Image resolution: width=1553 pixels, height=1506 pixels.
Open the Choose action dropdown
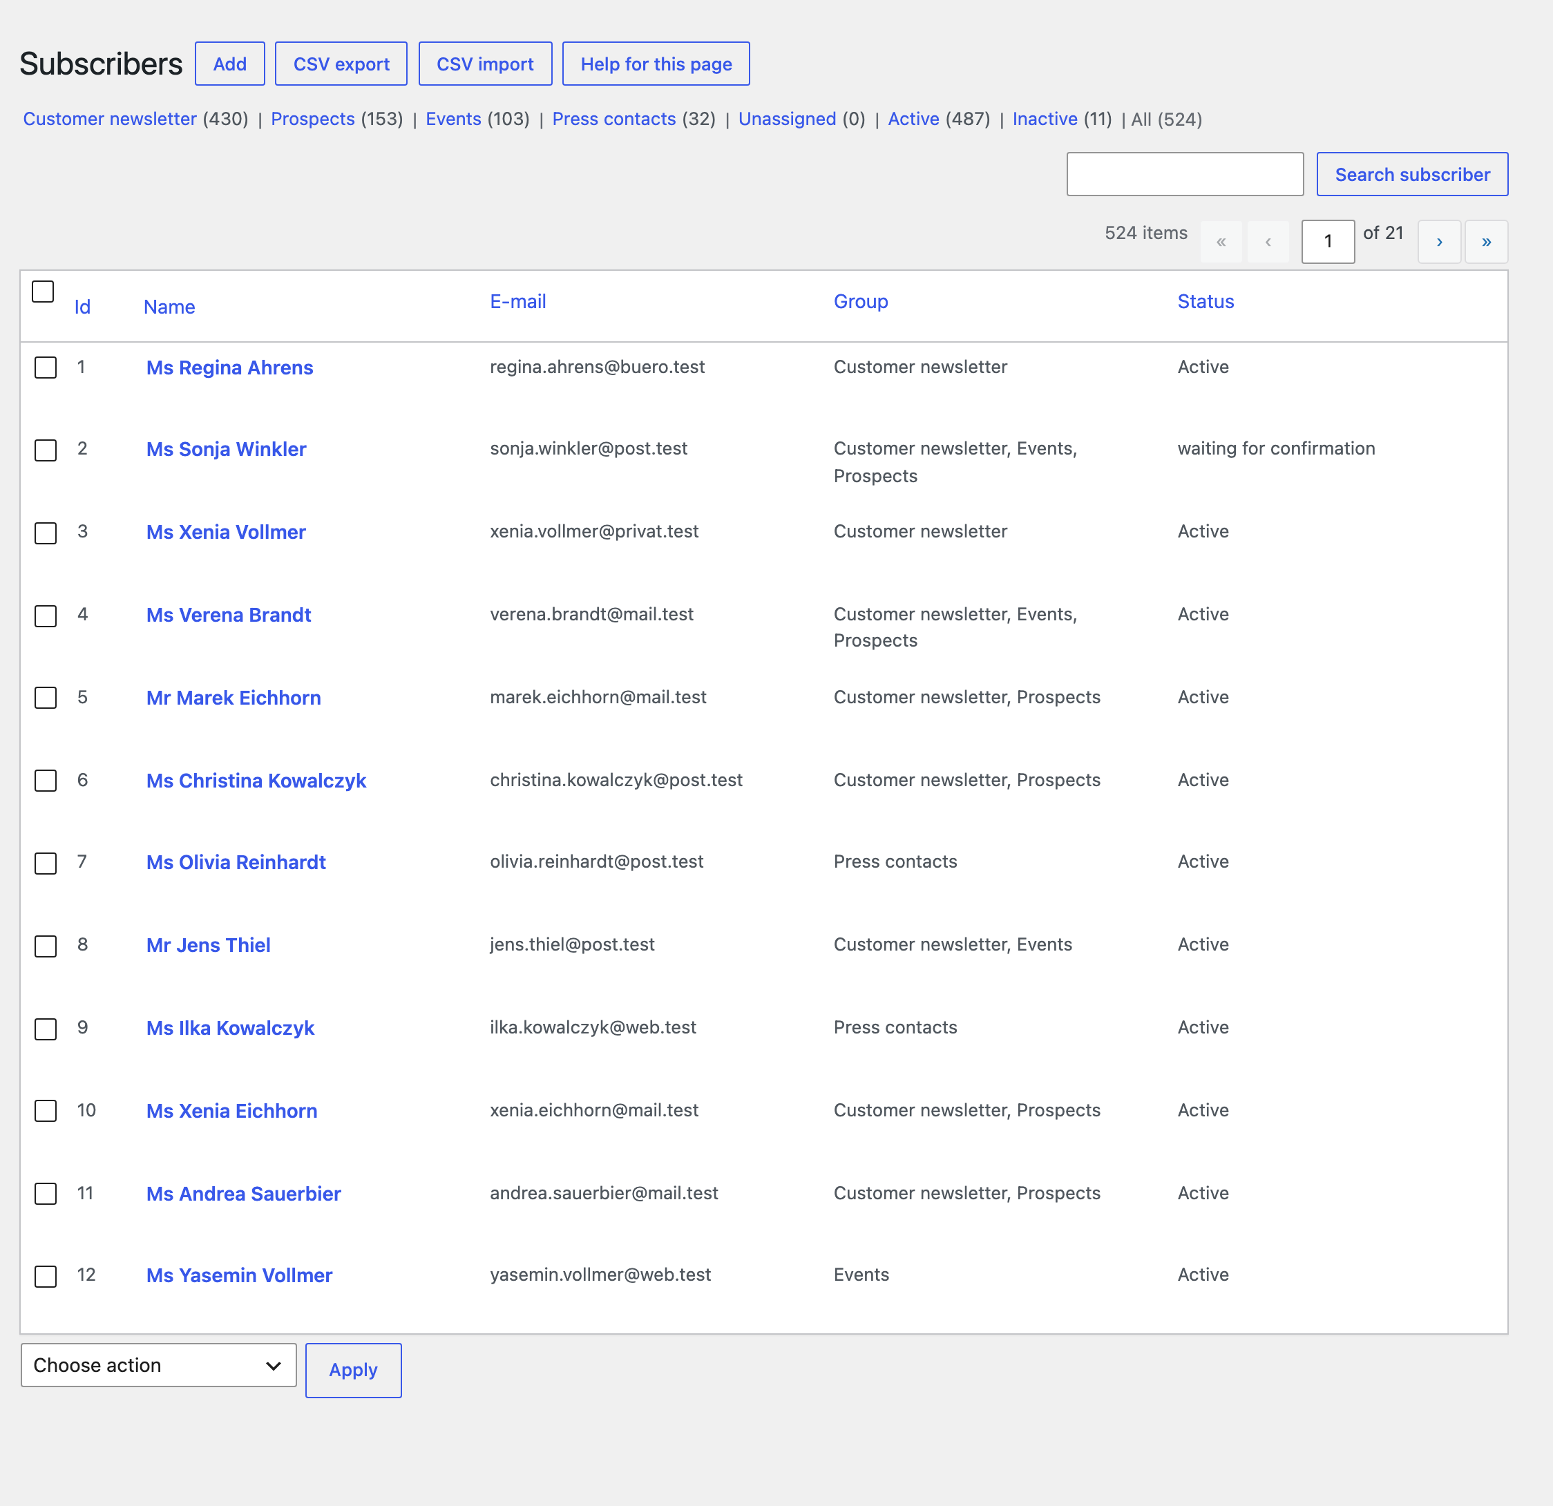pyautogui.click(x=158, y=1365)
